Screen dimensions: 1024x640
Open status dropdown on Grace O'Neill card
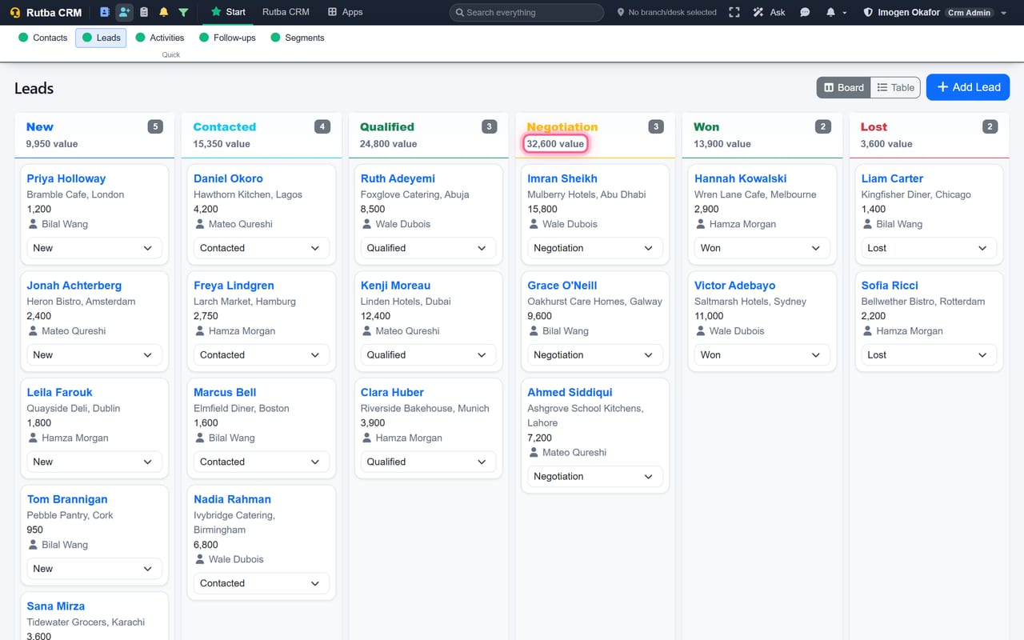[x=595, y=355]
